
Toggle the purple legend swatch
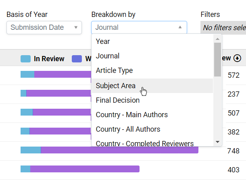pyautogui.click(x=77, y=59)
